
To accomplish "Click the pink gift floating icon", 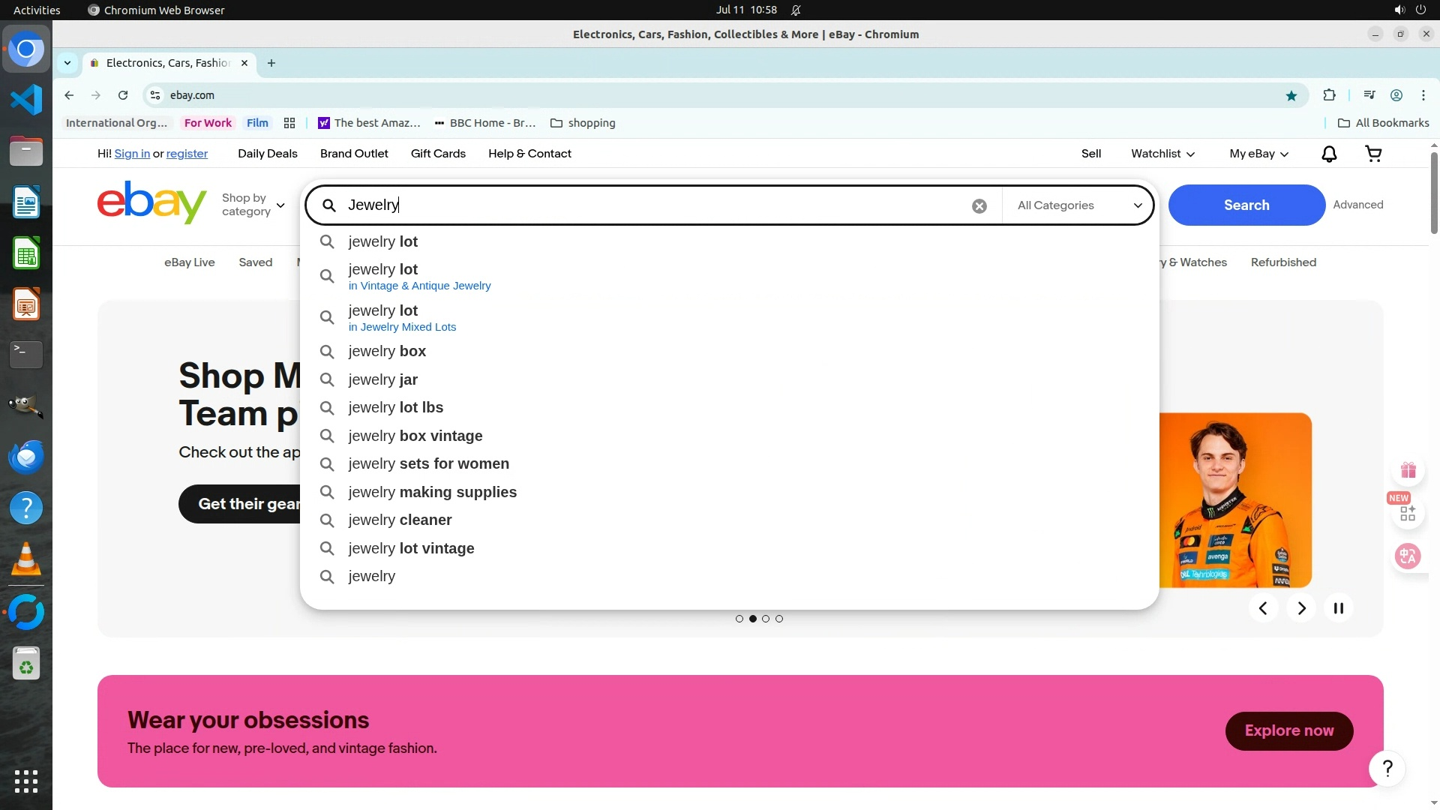I will click(1408, 470).
